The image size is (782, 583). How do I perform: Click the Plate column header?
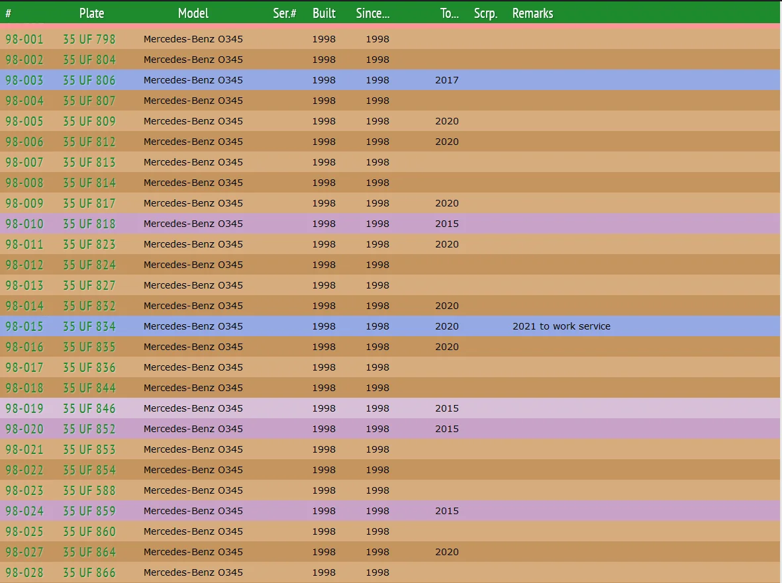click(x=91, y=13)
